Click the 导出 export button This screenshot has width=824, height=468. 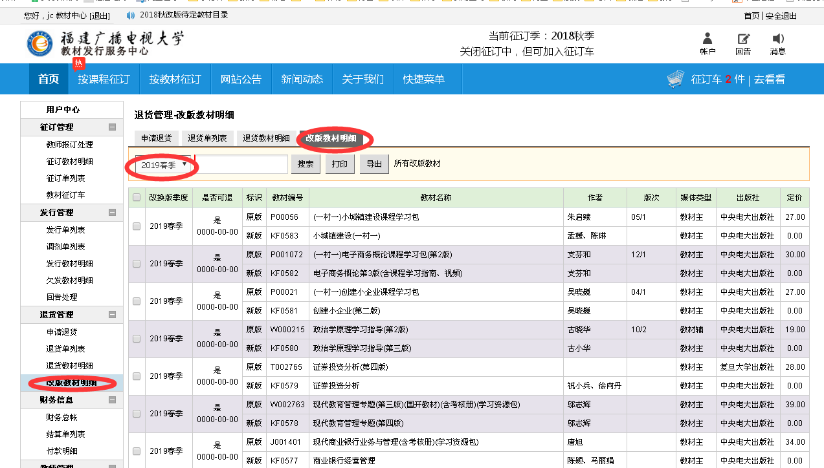coord(374,164)
